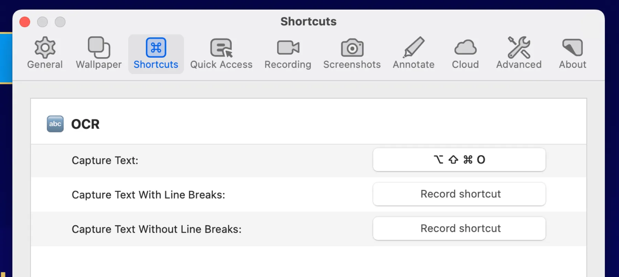
Task: Select the Wallpaper settings icon
Action: tap(98, 53)
